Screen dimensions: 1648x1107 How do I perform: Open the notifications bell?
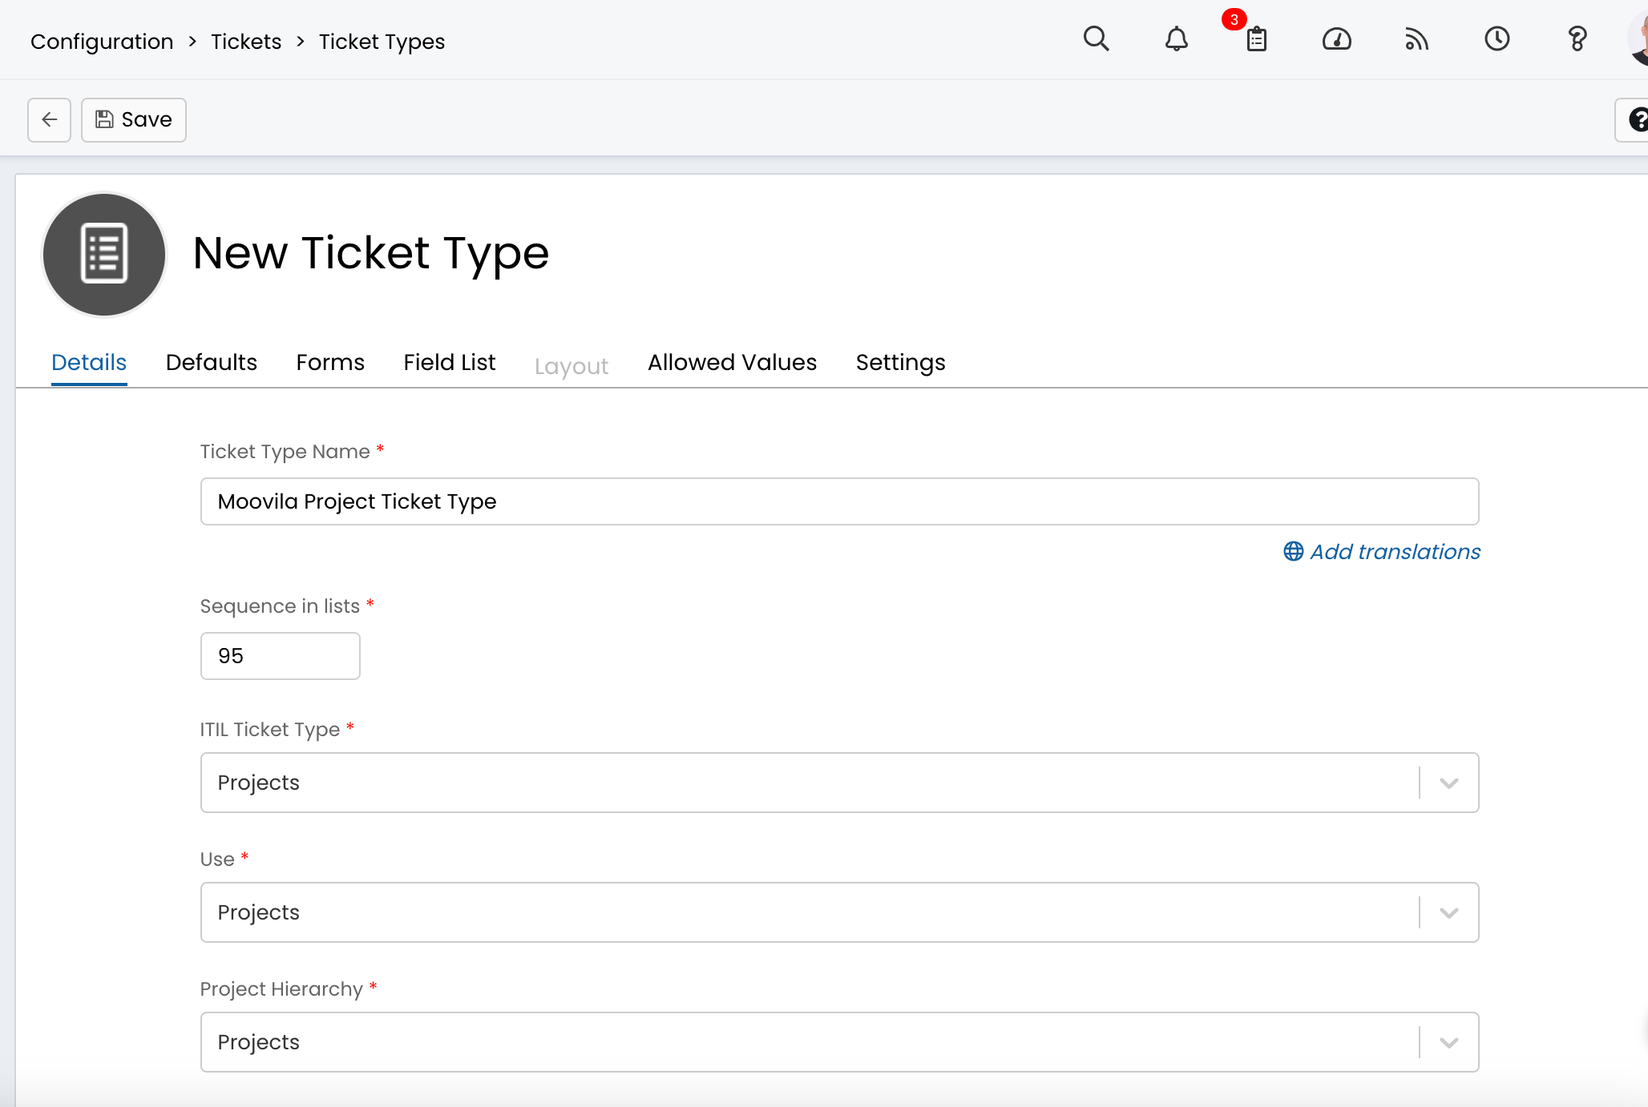tap(1176, 38)
